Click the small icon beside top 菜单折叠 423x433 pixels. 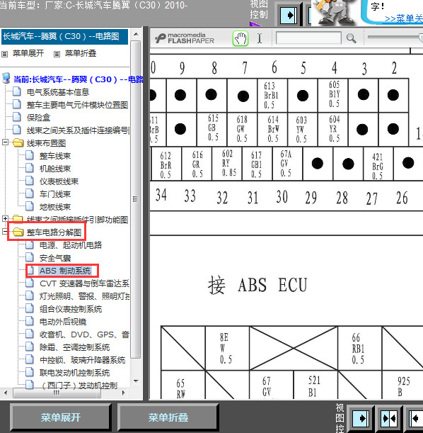pyautogui.click(x=57, y=54)
